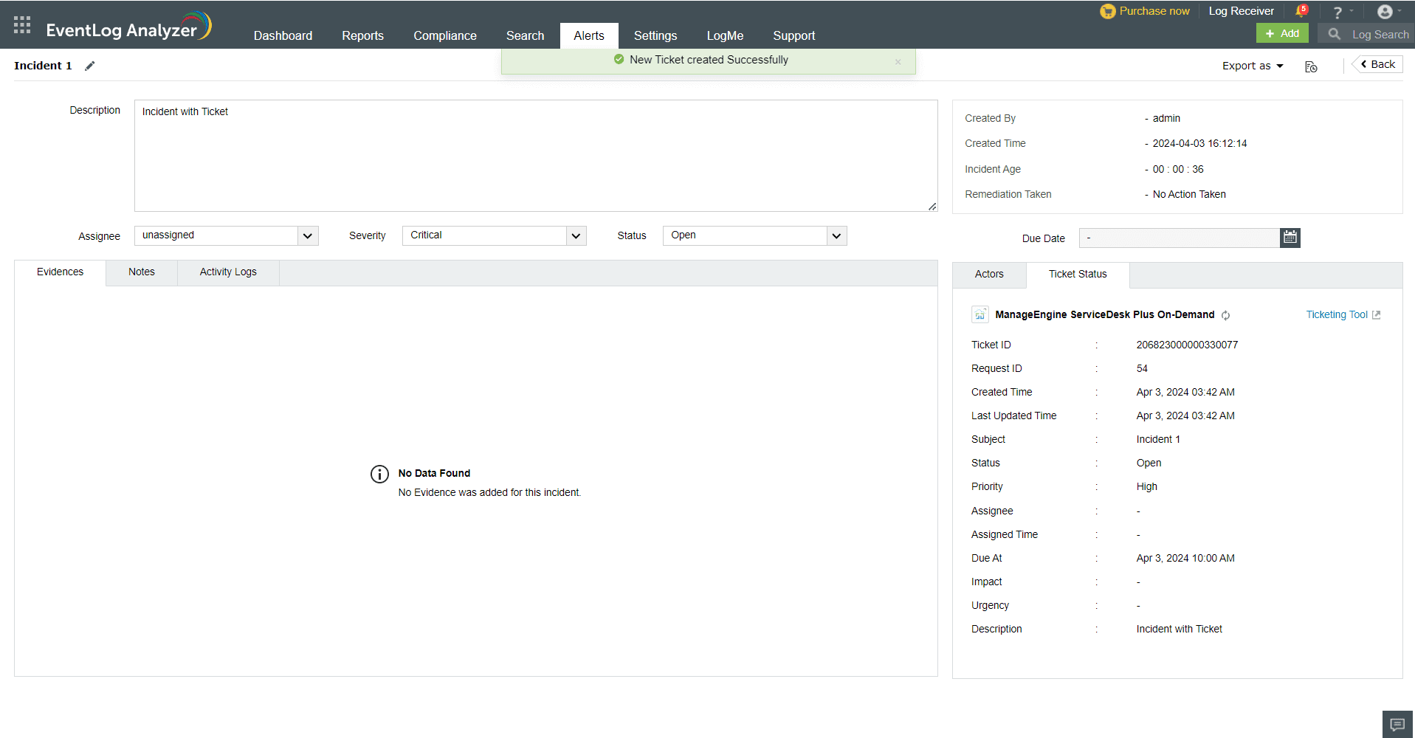The image size is (1415, 738).
Task: Pick Due Date using the calendar icon
Action: 1290,238
